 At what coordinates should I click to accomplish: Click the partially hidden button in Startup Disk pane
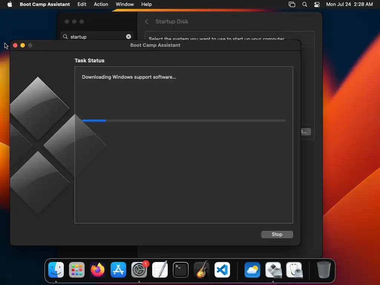click(x=306, y=132)
